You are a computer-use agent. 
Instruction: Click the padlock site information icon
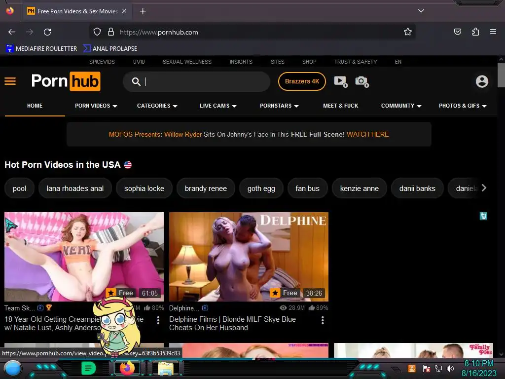click(x=111, y=32)
